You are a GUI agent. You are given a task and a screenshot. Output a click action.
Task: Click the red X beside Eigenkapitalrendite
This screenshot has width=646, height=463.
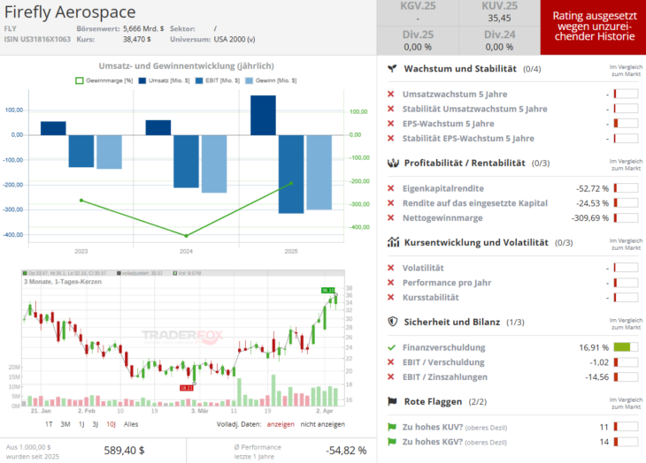[391, 188]
